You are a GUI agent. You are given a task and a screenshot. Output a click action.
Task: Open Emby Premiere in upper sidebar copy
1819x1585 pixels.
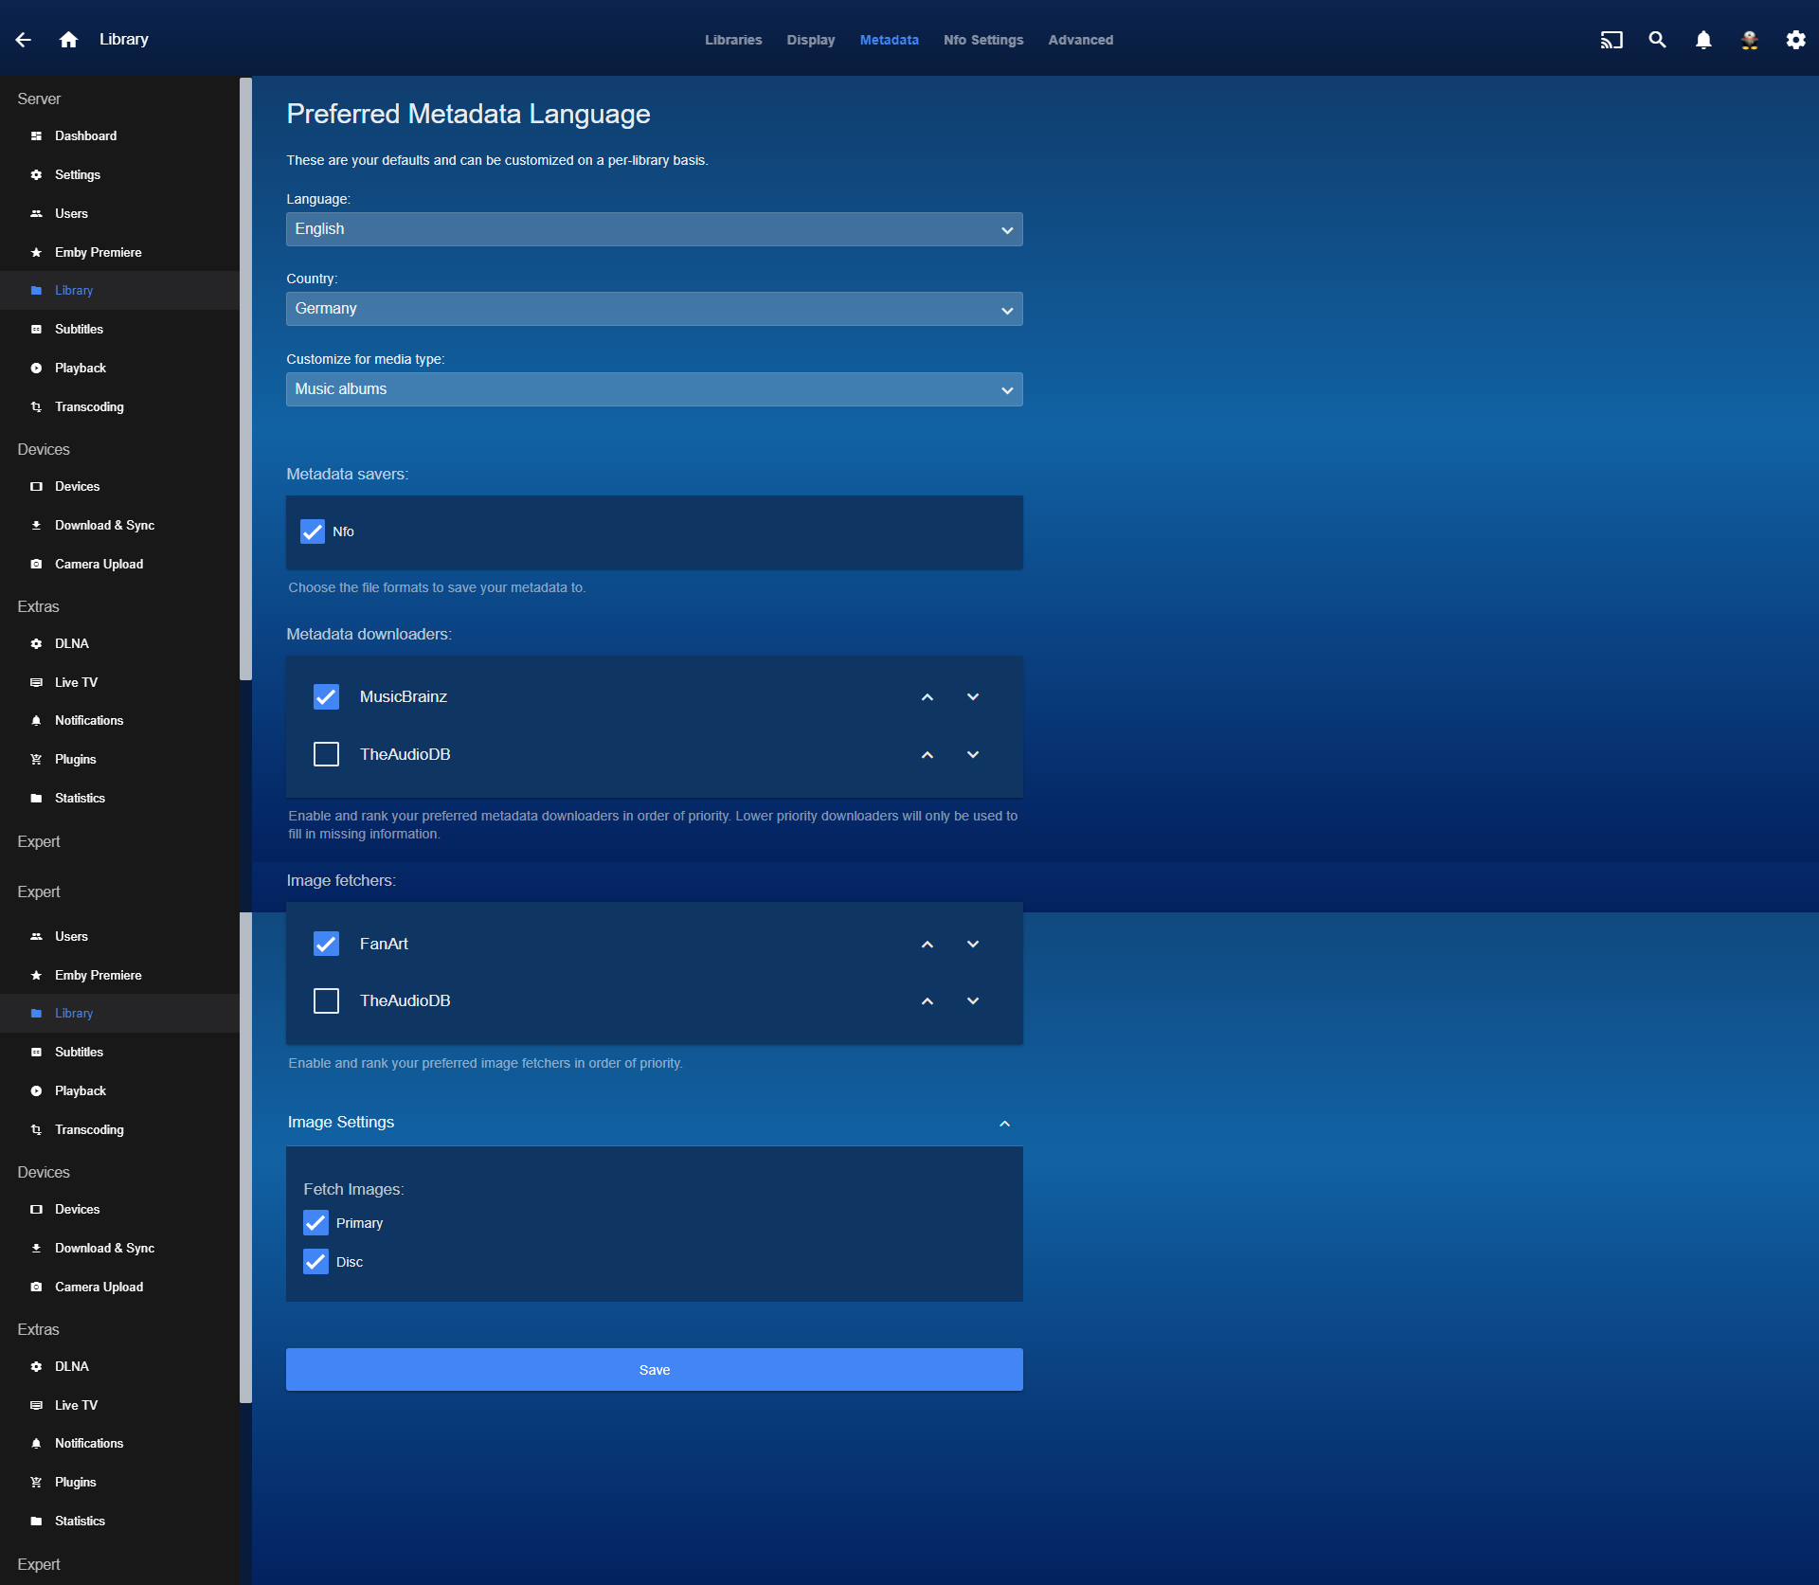click(119, 253)
